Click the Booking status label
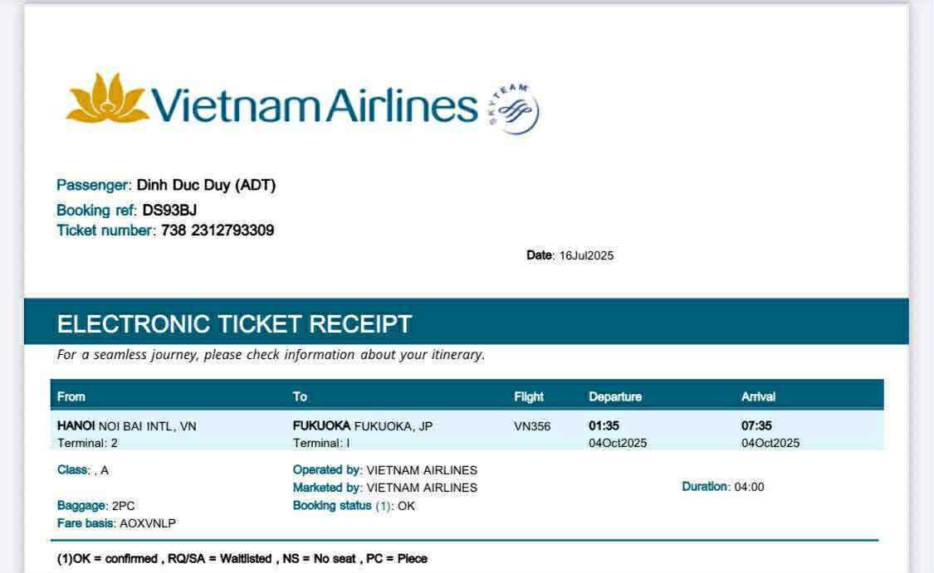This screenshot has width=934, height=573. click(332, 505)
